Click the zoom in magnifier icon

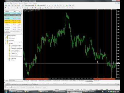point(55,5)
